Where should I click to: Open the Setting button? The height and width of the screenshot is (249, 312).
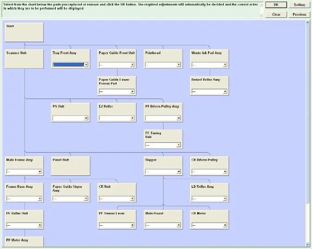point(299,5)
